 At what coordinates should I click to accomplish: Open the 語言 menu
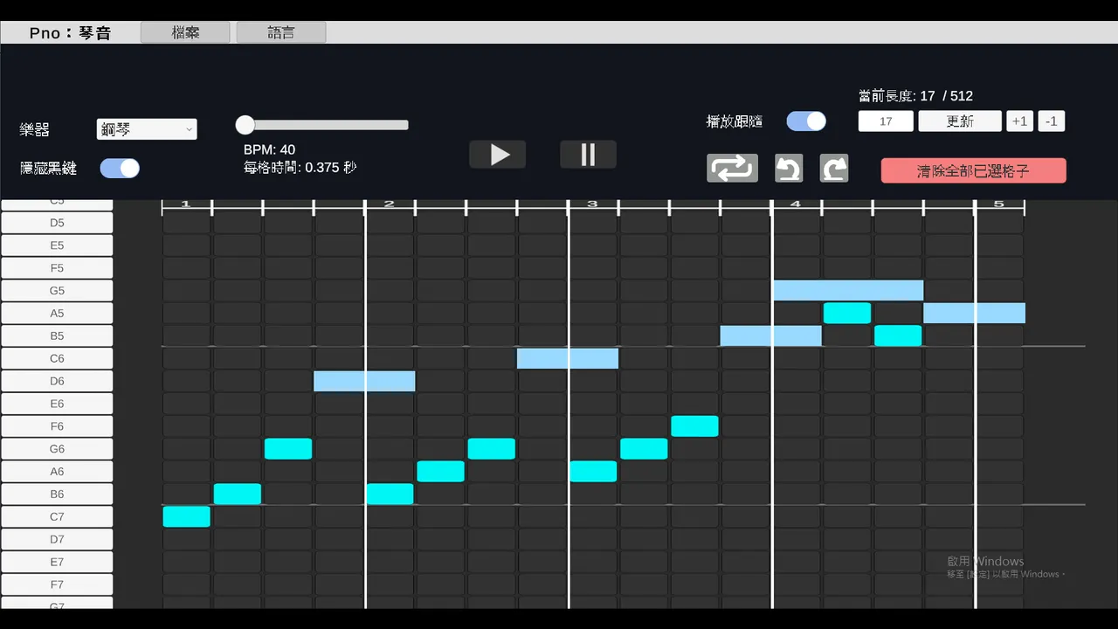point(281,32)
